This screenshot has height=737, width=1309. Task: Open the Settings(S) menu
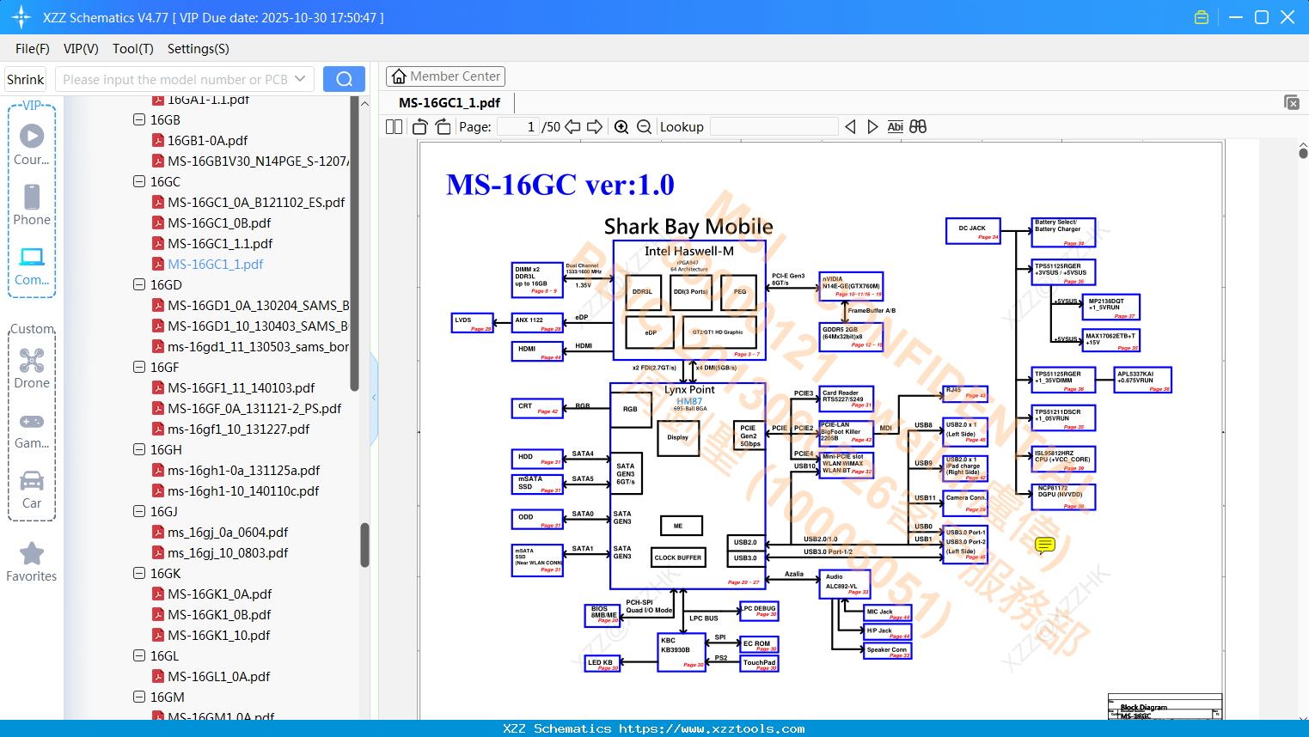click(x=199, y=49)
